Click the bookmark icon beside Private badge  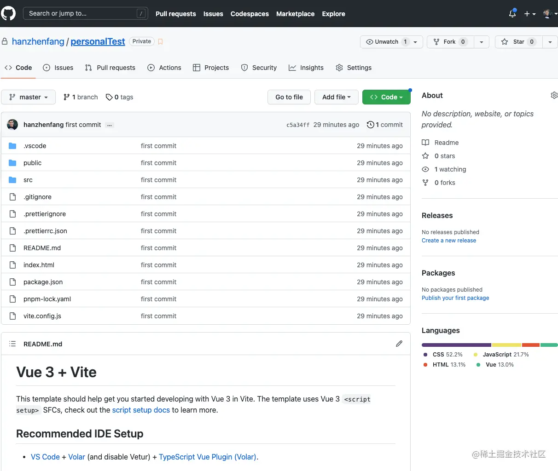point(160,41)
